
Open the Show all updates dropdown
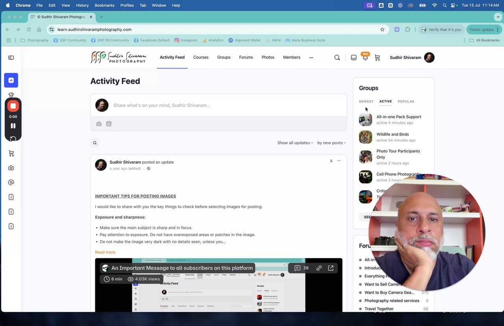[295, 143]
